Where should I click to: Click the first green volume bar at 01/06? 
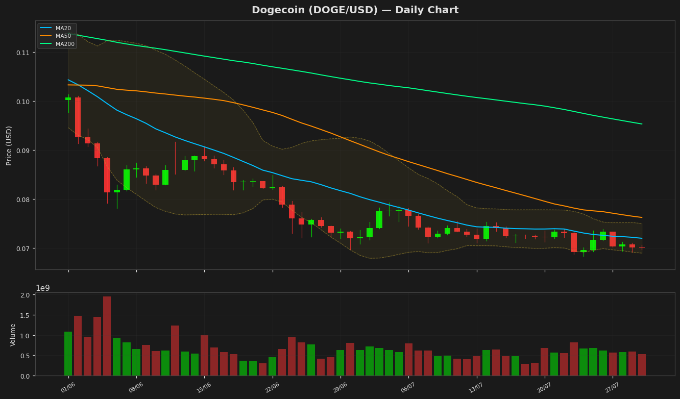pyautogui.click(x=68, y=354)
